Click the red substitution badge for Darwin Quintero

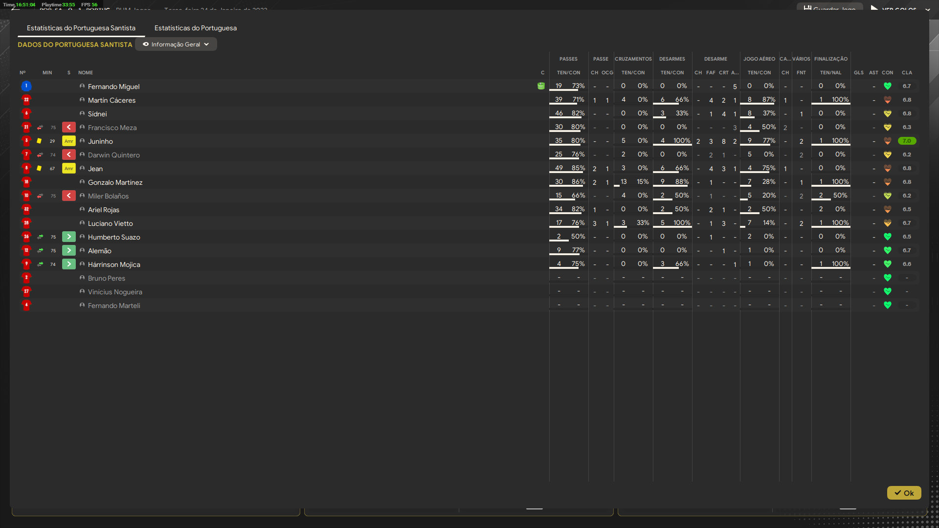click(69, 154)
